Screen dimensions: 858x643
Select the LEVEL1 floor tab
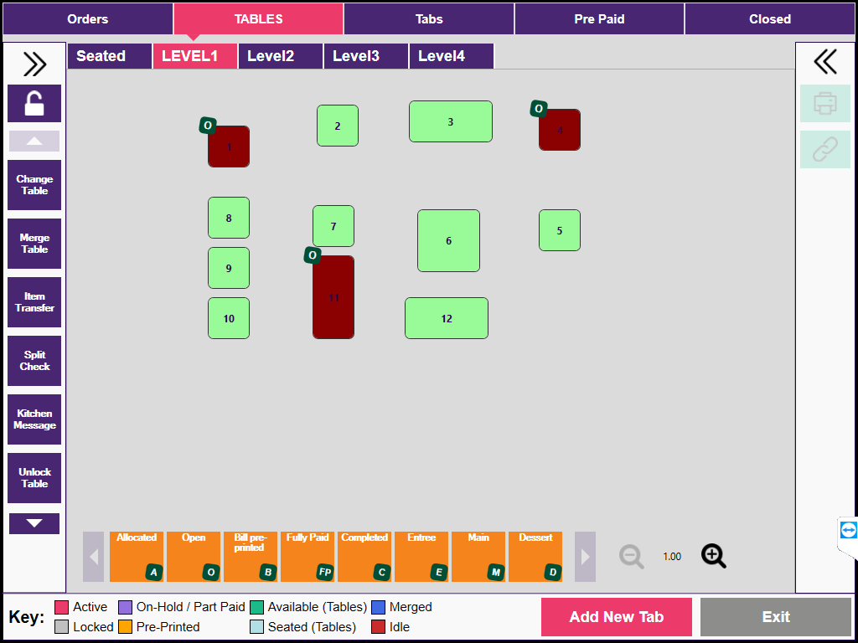[195, 56]
